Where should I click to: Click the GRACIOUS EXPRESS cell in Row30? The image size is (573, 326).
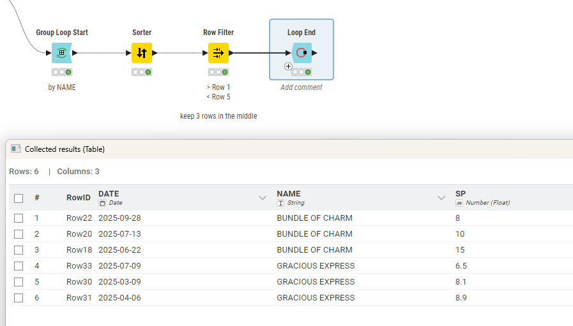316,282
